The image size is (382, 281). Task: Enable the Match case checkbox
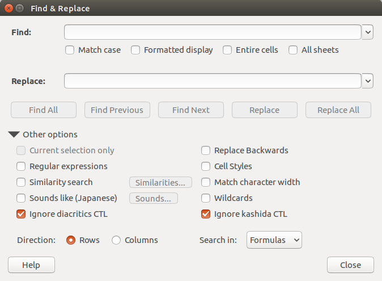tap(70, 50)
